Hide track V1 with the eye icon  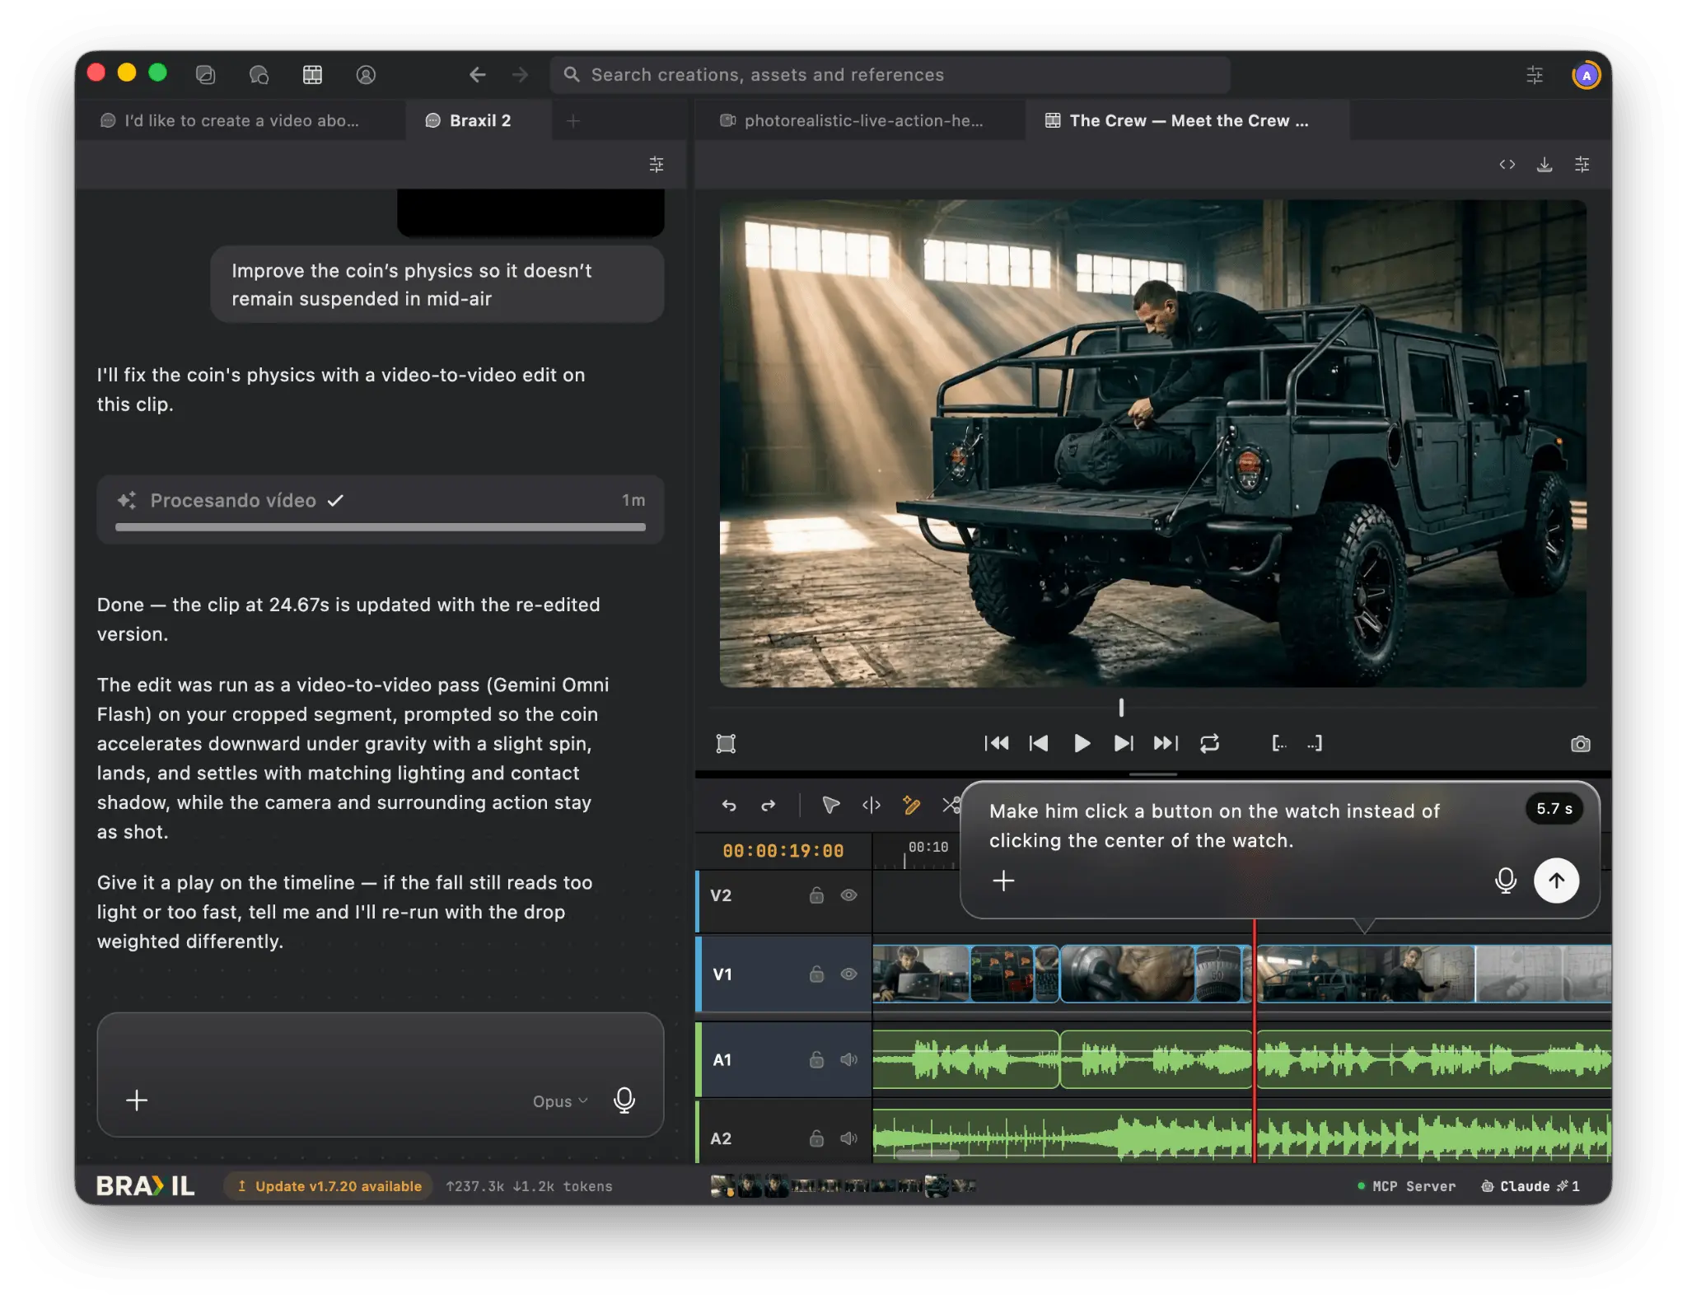(x=849, y=974)
